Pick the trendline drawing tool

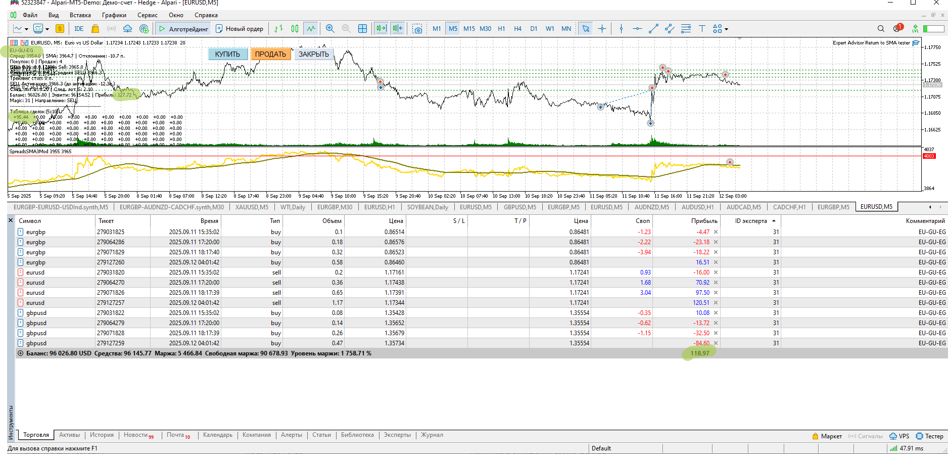tap(653, 29)
